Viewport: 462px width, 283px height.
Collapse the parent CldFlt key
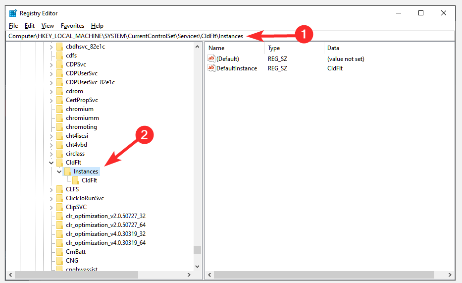tap(51, 163)
